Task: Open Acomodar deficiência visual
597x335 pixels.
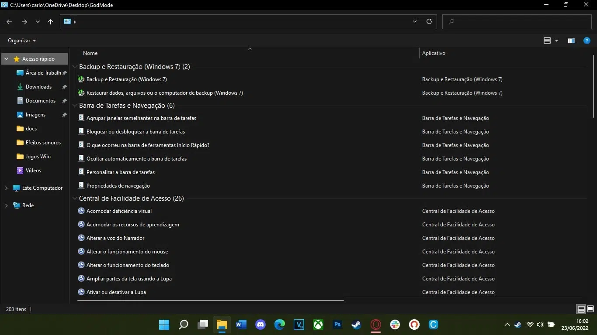Action: point(119,211)
